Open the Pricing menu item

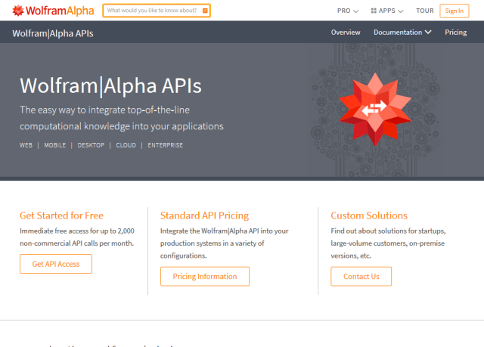coord(455,33)
